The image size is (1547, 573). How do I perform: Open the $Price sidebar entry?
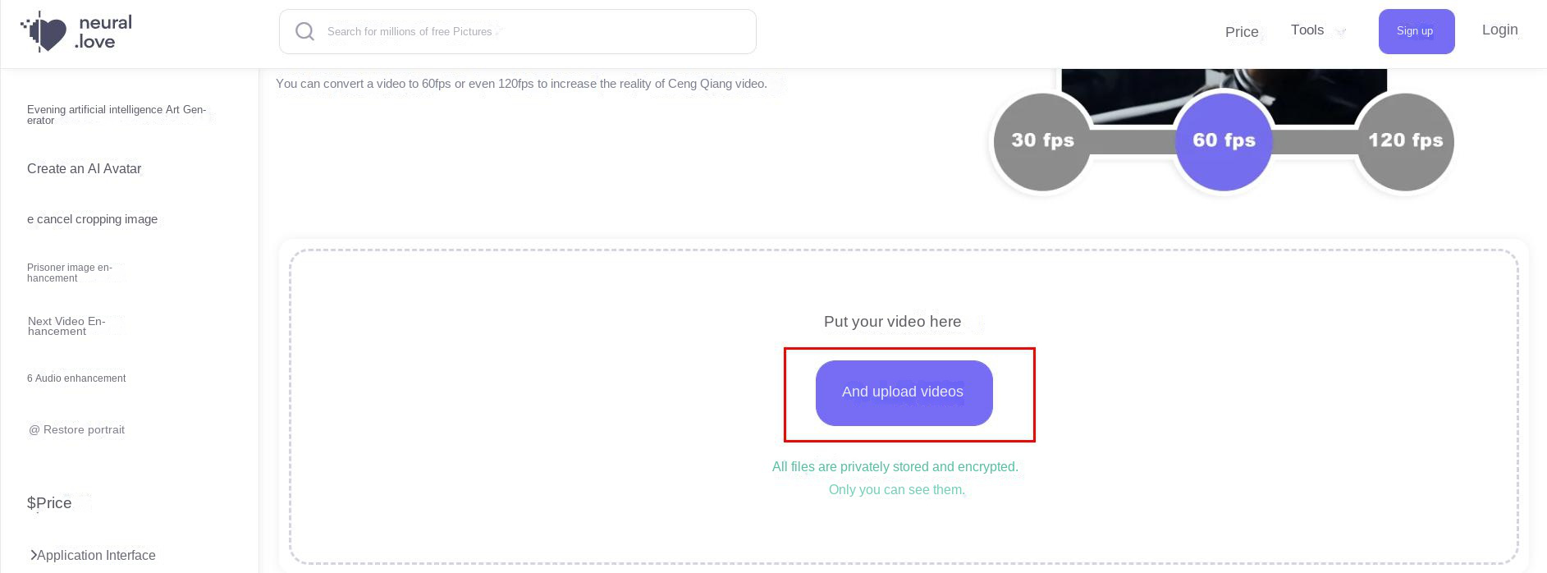tap(49, 503)
